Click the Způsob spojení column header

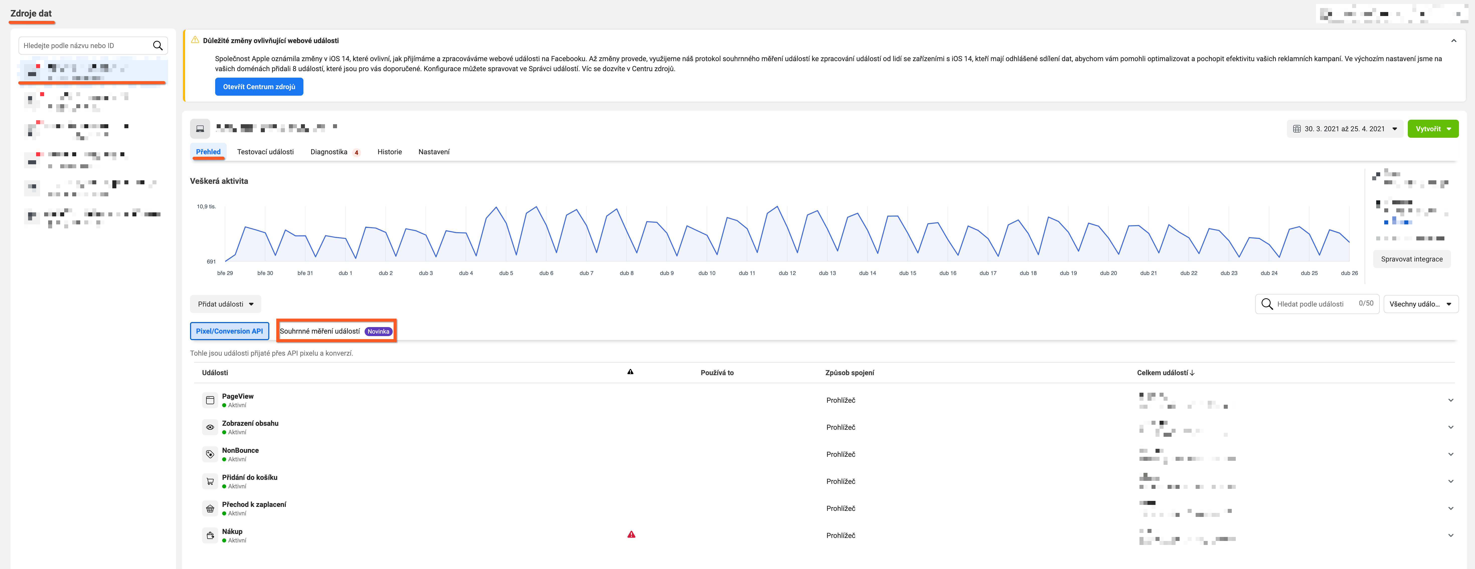pyautogui.click(x=850, y=372)
